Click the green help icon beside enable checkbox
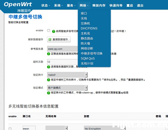 coord(53,31)
